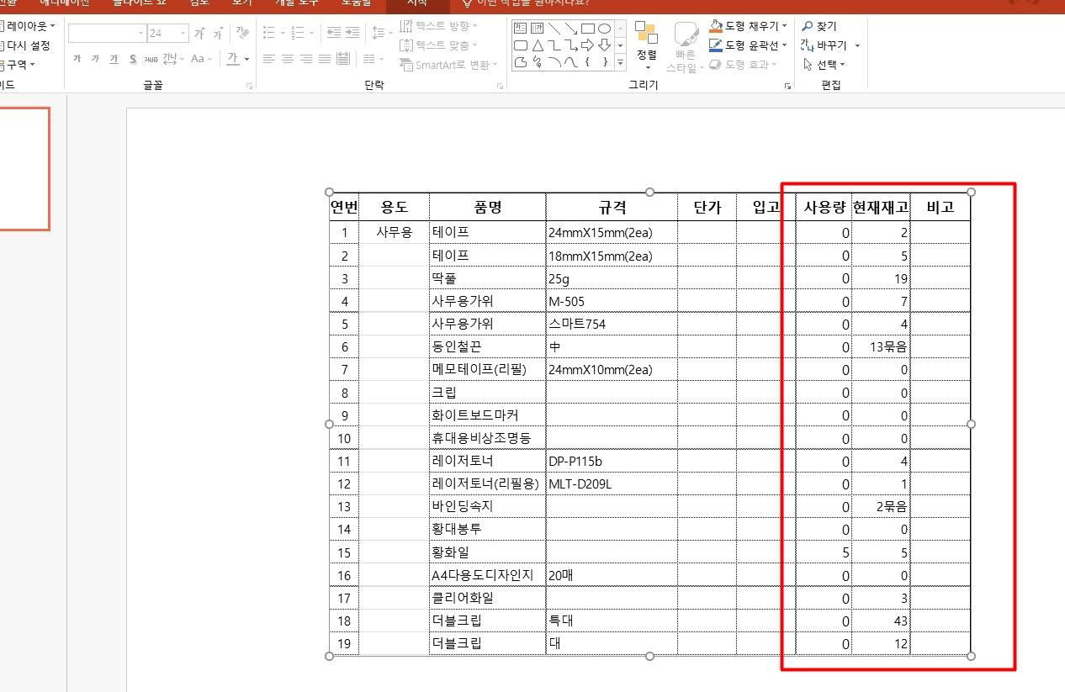Select the rounded rectangle shape
Viewport: 1065px width, 692px height.
coord(521,45)
